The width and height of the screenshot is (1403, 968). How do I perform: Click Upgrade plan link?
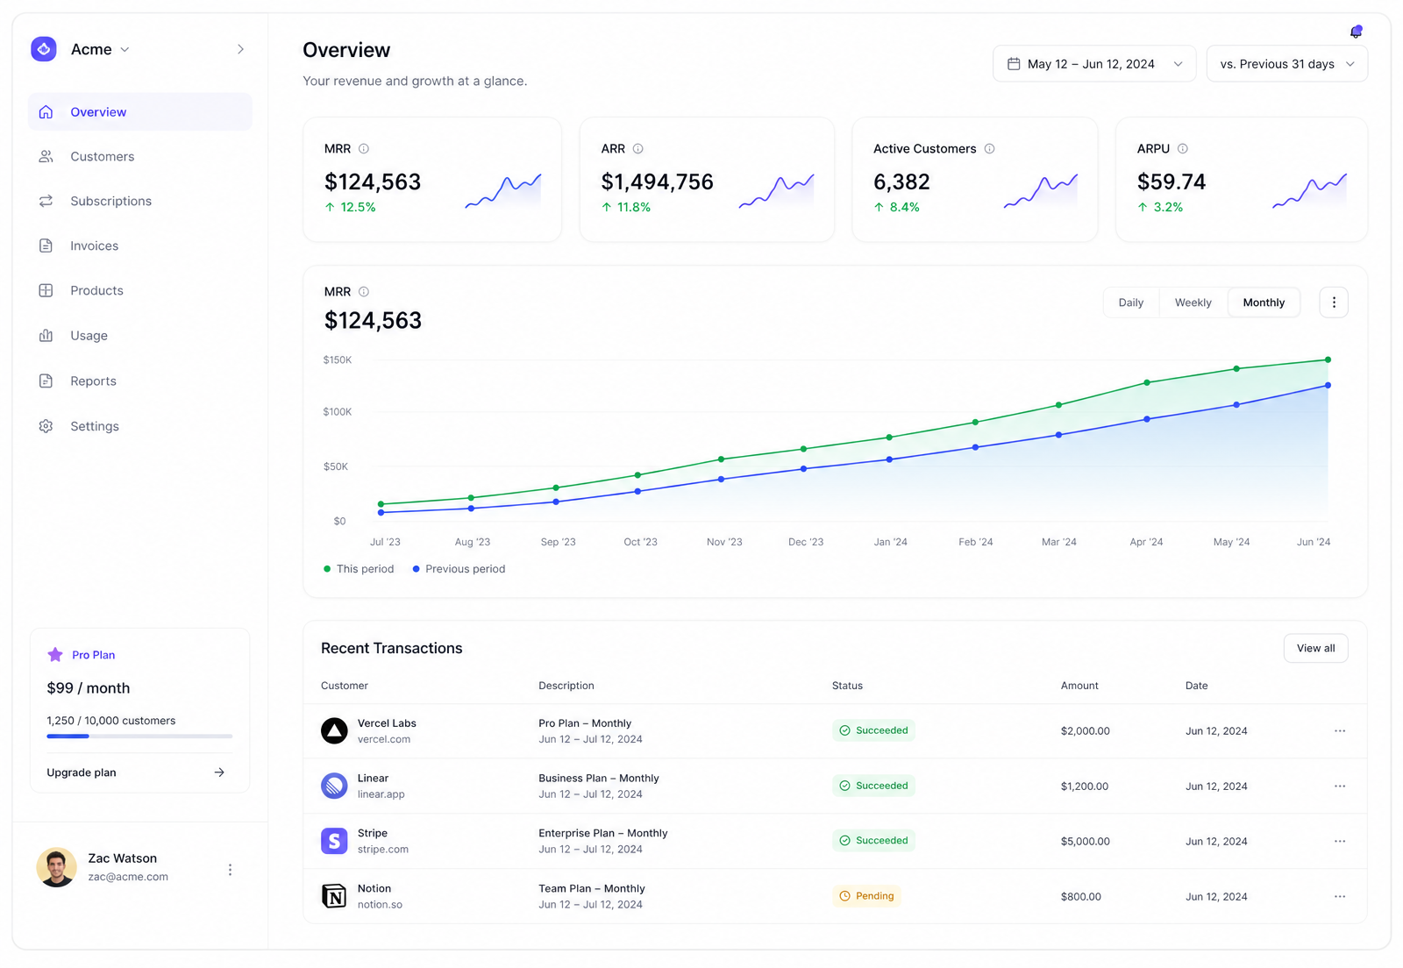point(82,772)
